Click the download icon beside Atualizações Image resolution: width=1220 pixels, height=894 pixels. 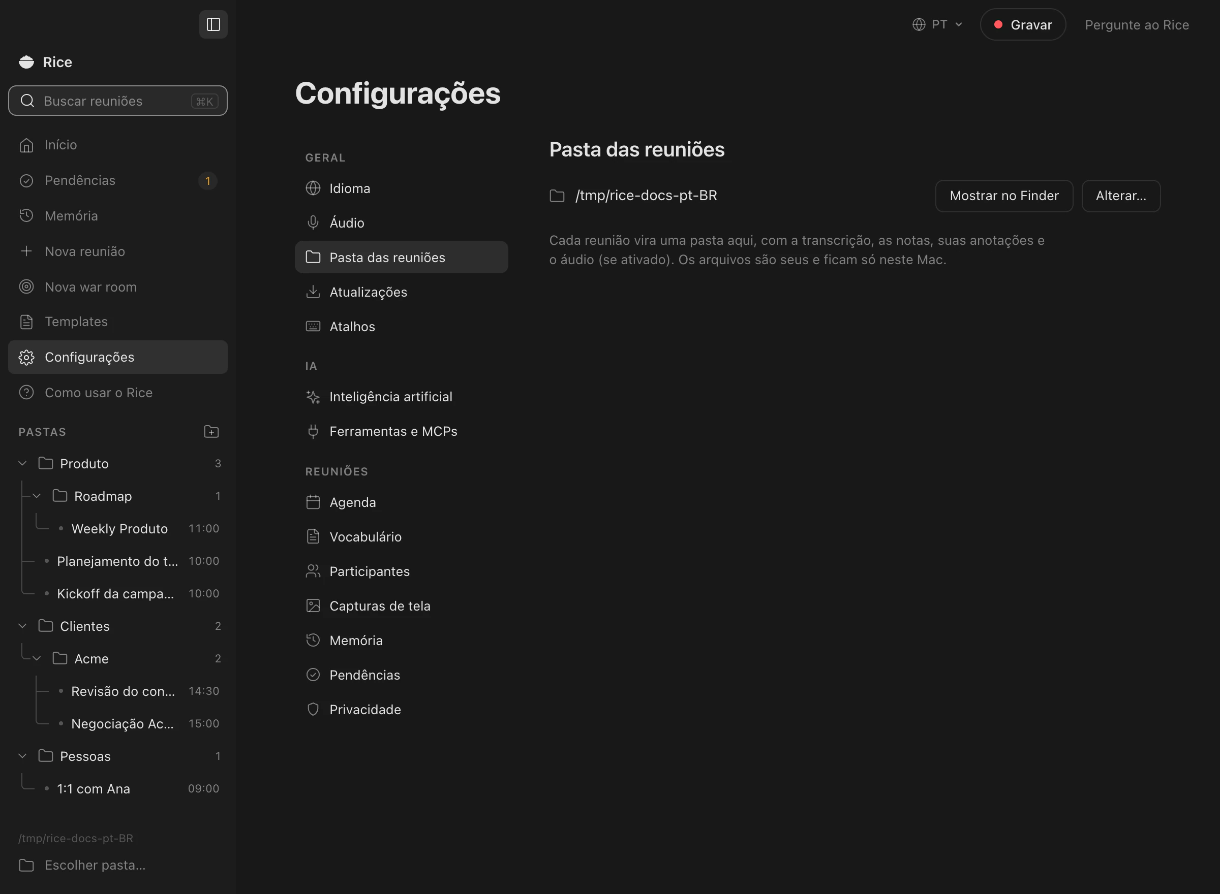click(x=313, y=292)
